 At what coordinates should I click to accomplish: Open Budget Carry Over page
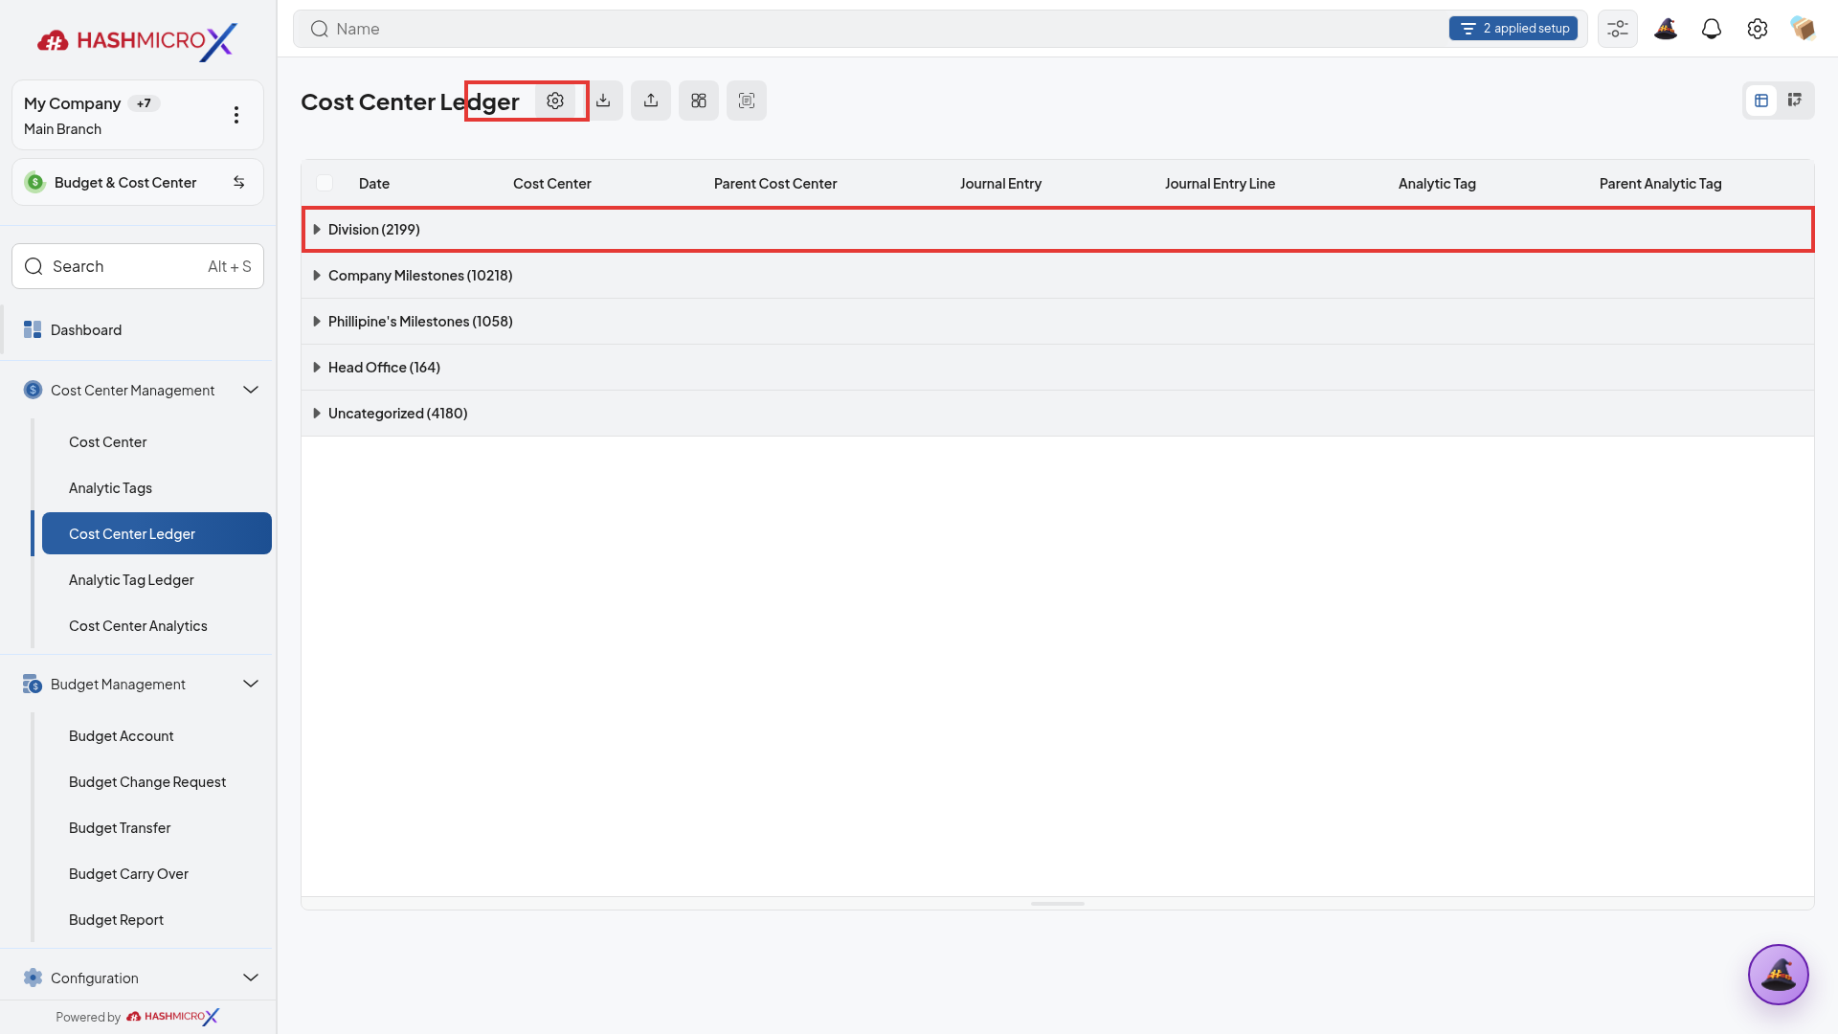(x=157, y=873)
